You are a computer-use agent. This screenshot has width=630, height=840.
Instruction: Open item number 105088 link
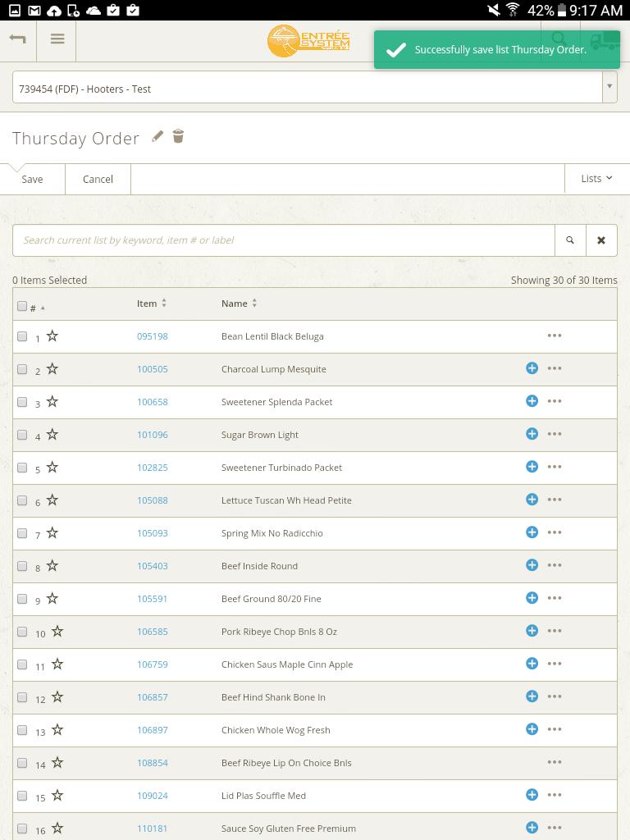[152, 500]
